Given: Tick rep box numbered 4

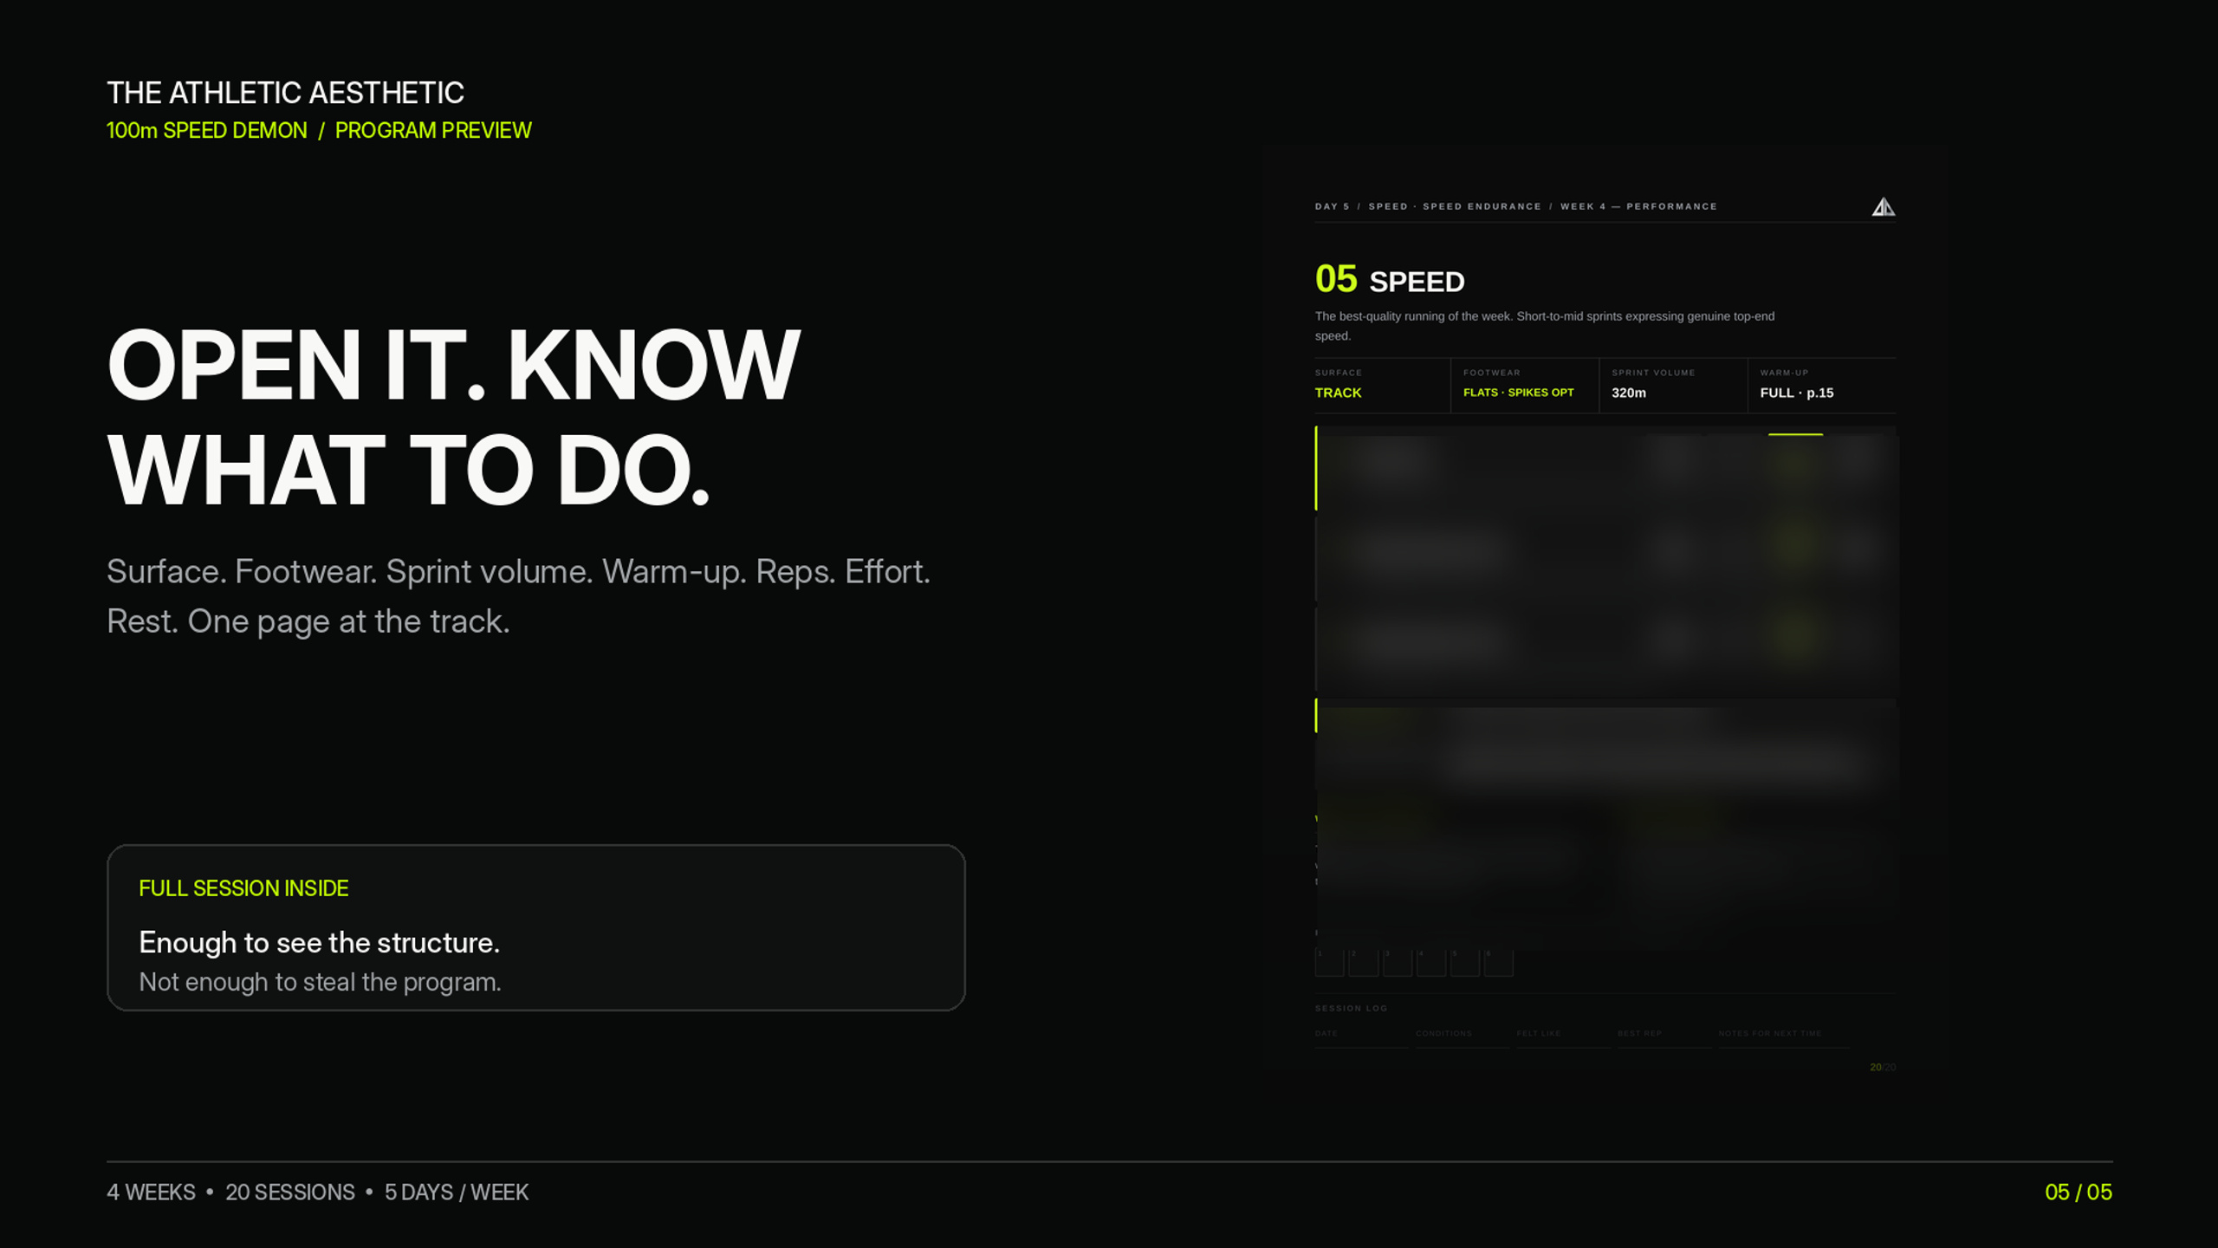Looking at the screenshot, I should pyautogui.click(x=1430, y=962).
